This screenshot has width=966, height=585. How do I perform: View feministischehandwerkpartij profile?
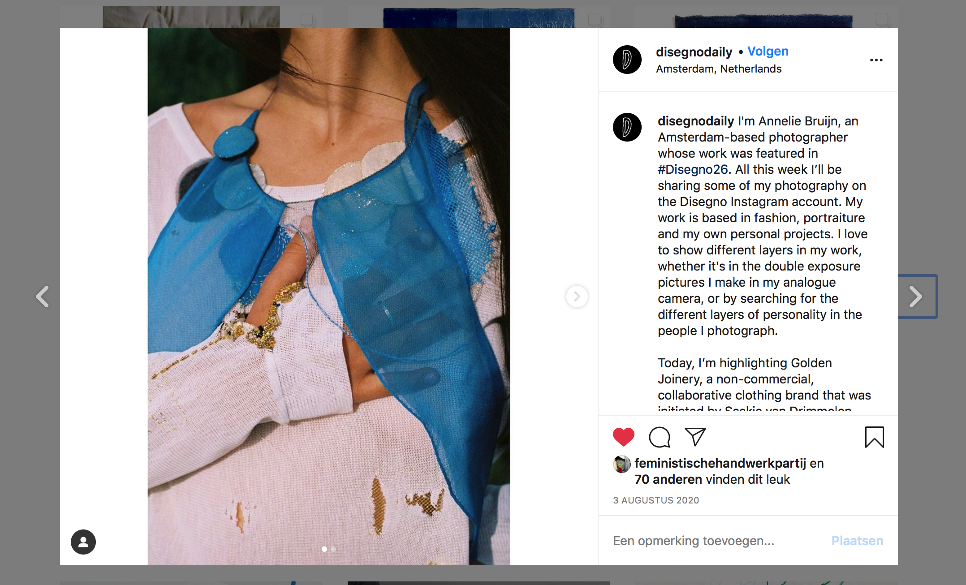point(720,463)
